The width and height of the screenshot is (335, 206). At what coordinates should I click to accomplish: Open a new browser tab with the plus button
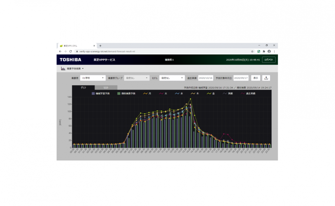[x=100, y=46]
